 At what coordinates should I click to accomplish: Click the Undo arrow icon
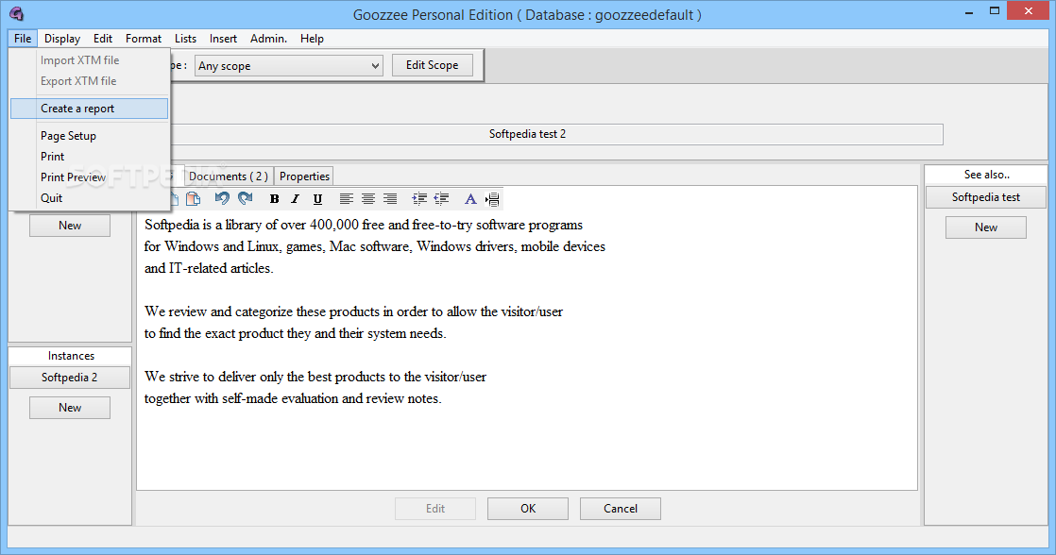pyautogui.click(x=222, y=198)
